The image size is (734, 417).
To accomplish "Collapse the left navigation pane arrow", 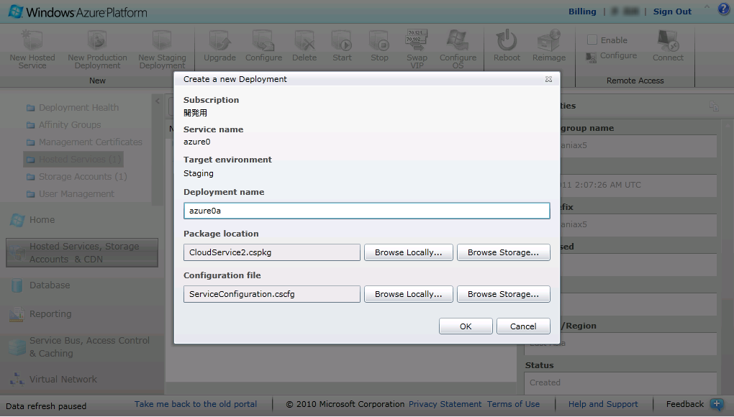I will point(158,101).
